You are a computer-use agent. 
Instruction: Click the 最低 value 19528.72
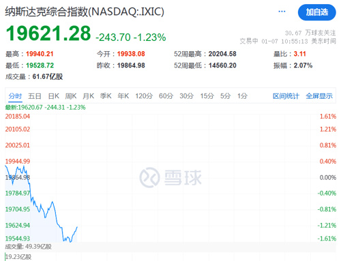click(40, 65)
